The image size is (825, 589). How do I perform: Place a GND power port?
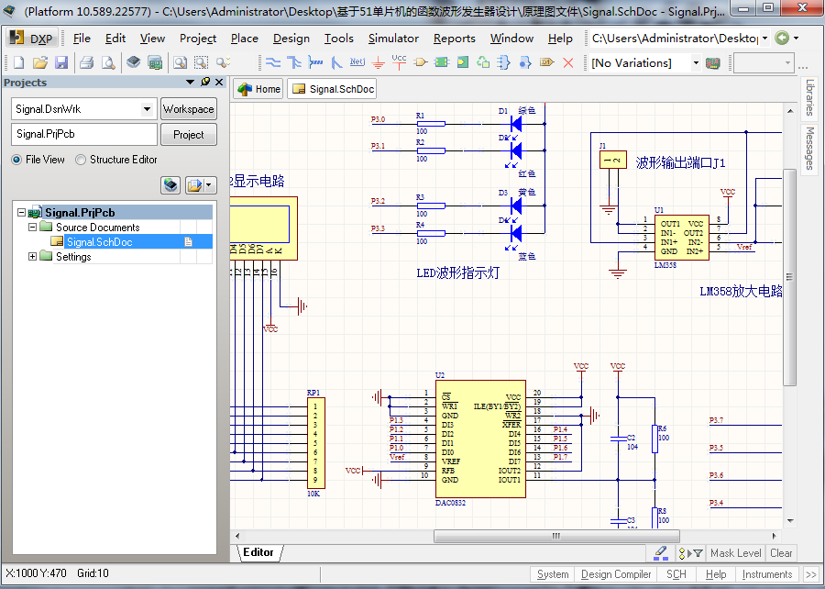(x=379, y=63)
